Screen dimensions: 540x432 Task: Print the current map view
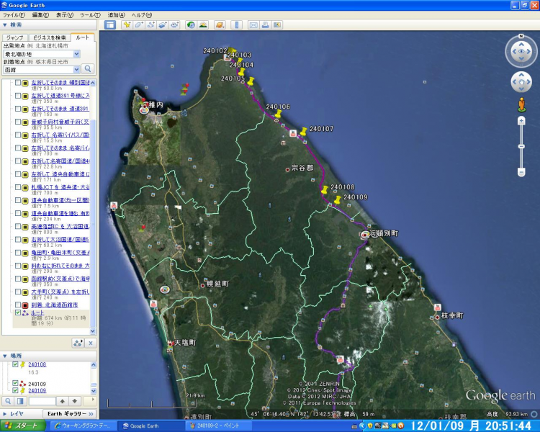[265, 24]
